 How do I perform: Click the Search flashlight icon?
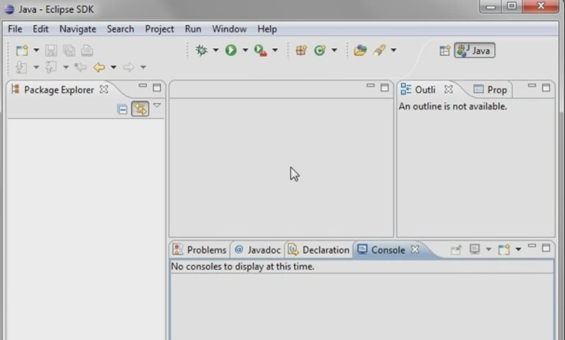pos(379,50)
